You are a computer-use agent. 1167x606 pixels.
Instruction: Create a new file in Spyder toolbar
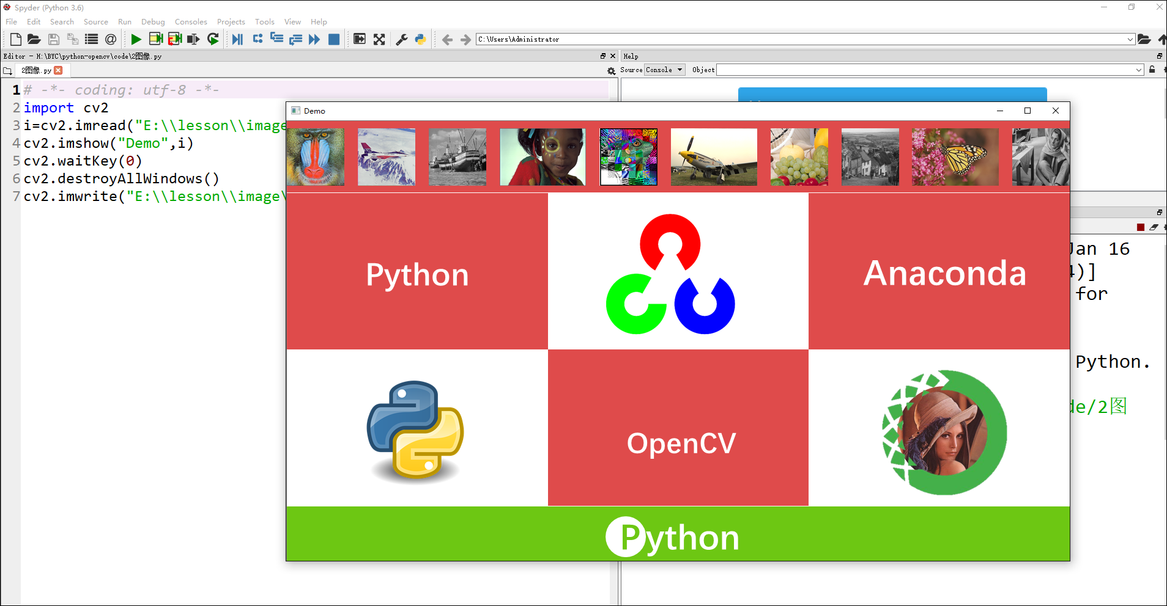pyautogui.click(x=16, y=39)
